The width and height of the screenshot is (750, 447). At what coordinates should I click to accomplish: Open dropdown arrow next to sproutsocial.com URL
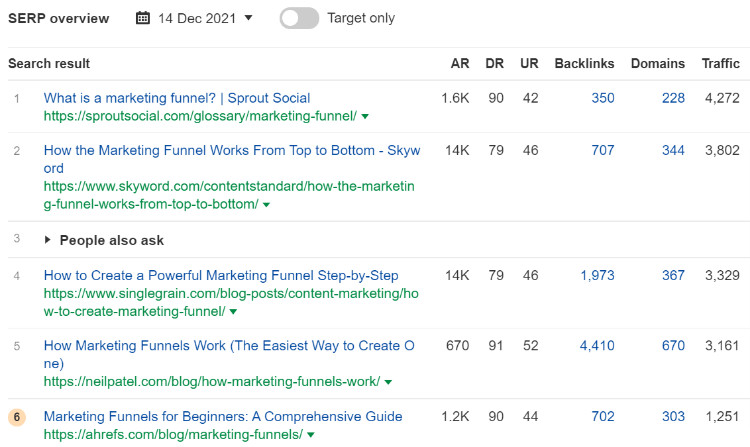(365, 117)
